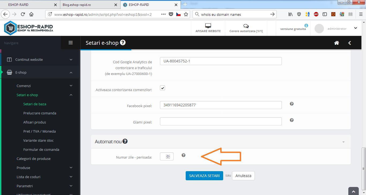This screenshot has height=195, width=366.
Task: Save the page to Pocket
Action: (171, 14)
